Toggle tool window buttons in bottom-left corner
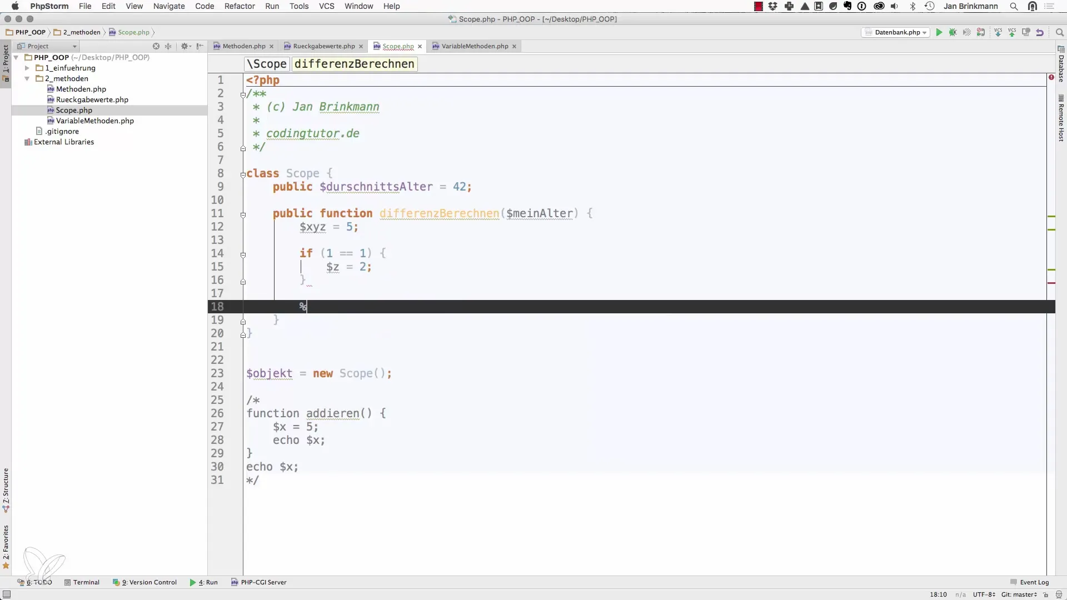The height and width of the screenshot is (600, 1067). click(7, 594)
